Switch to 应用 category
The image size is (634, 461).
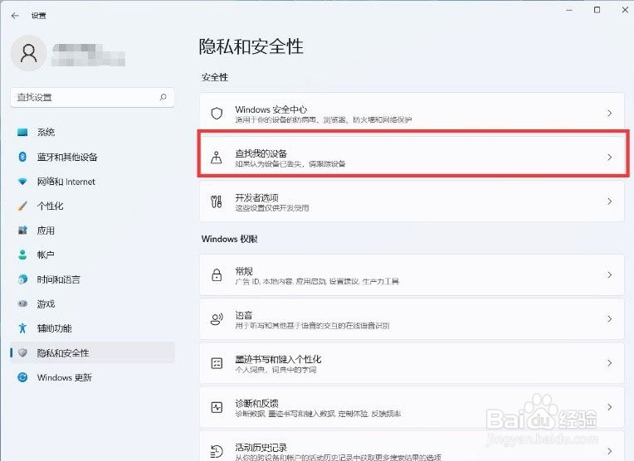click(x=92, y=230)
